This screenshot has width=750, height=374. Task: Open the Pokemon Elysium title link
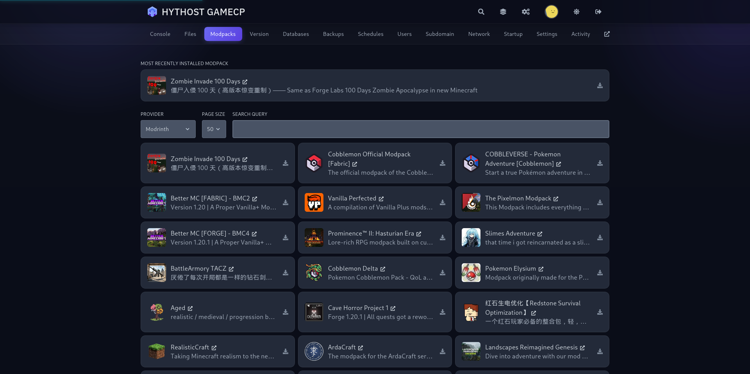point(514,269)
